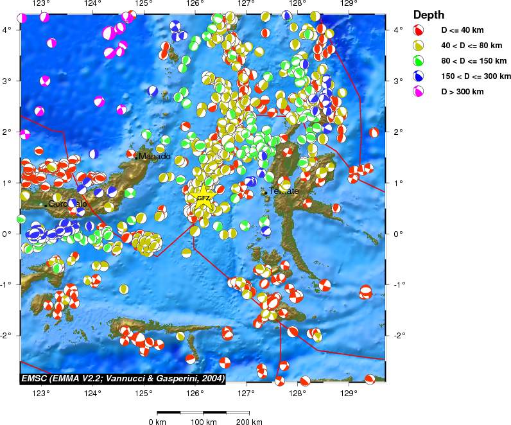The height and width of the screenshot is (425, 511).
Task: Pick the magenta beachball swatch in the Depth legend
Action: click(418, 92)
